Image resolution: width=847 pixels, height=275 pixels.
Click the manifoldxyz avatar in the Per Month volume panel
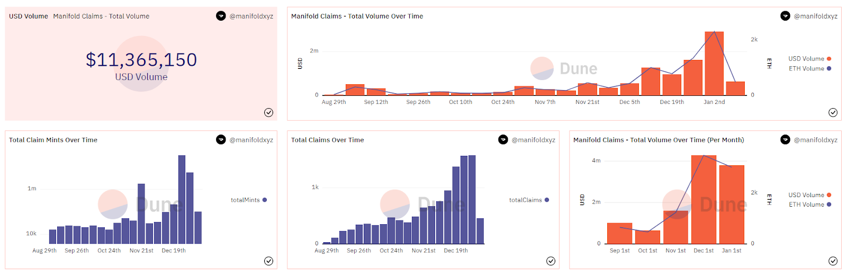785,140
